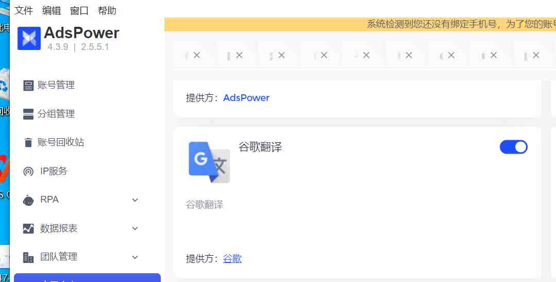Viewport: 556px width, 282px height.
Task: Expand the 数据报表 submenu chevron
Action: tap(135, 228)
